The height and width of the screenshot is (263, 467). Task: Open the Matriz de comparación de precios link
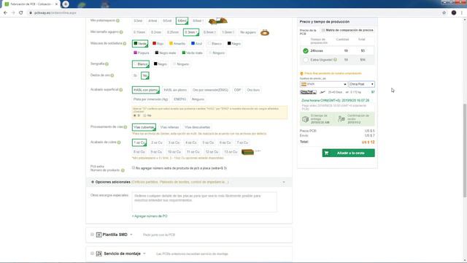tap(350, 30)
